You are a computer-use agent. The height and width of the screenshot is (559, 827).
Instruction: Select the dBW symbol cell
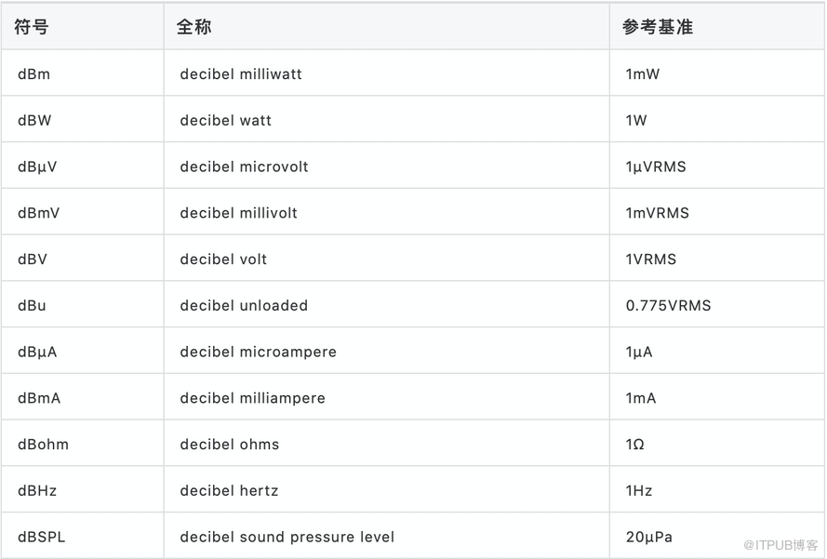pos(33,120)
